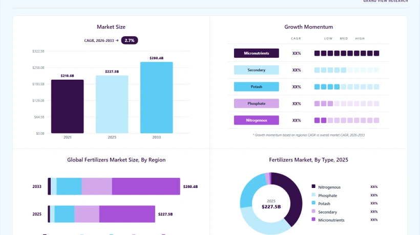Viewport: 420px width, 235px height.
Task: Select the Micronutrients pill in Growth Momentum
Action: [256, 53]
